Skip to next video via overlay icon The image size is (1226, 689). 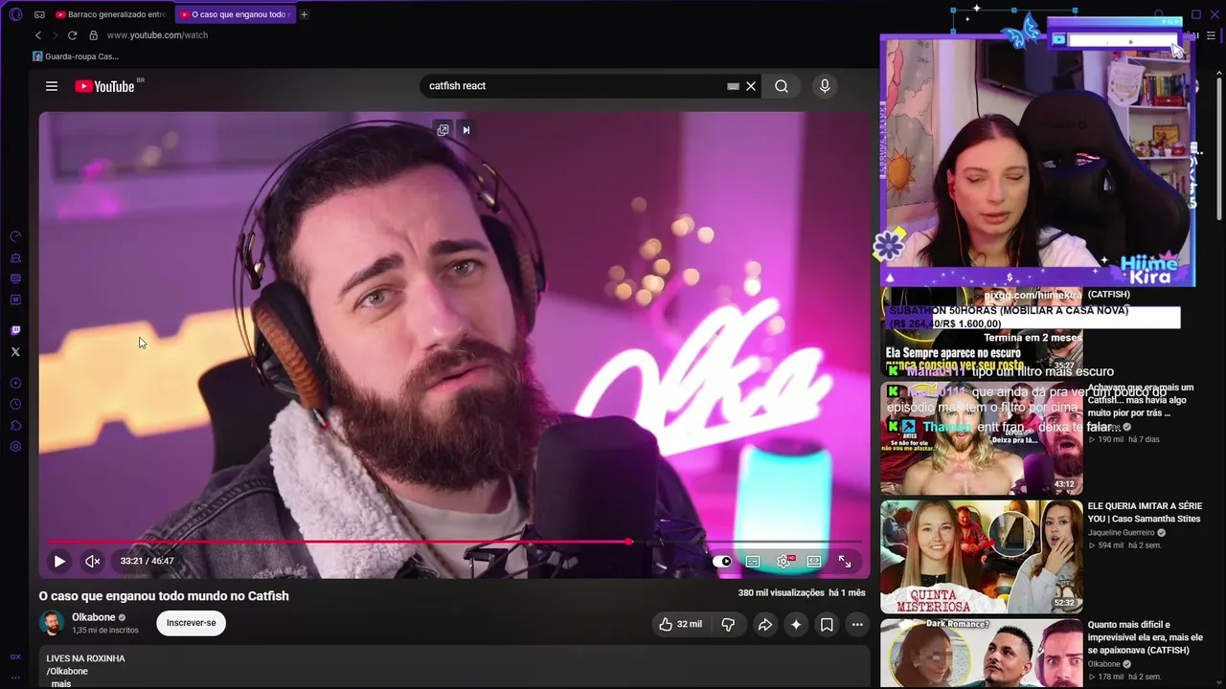tap(466, 130)
